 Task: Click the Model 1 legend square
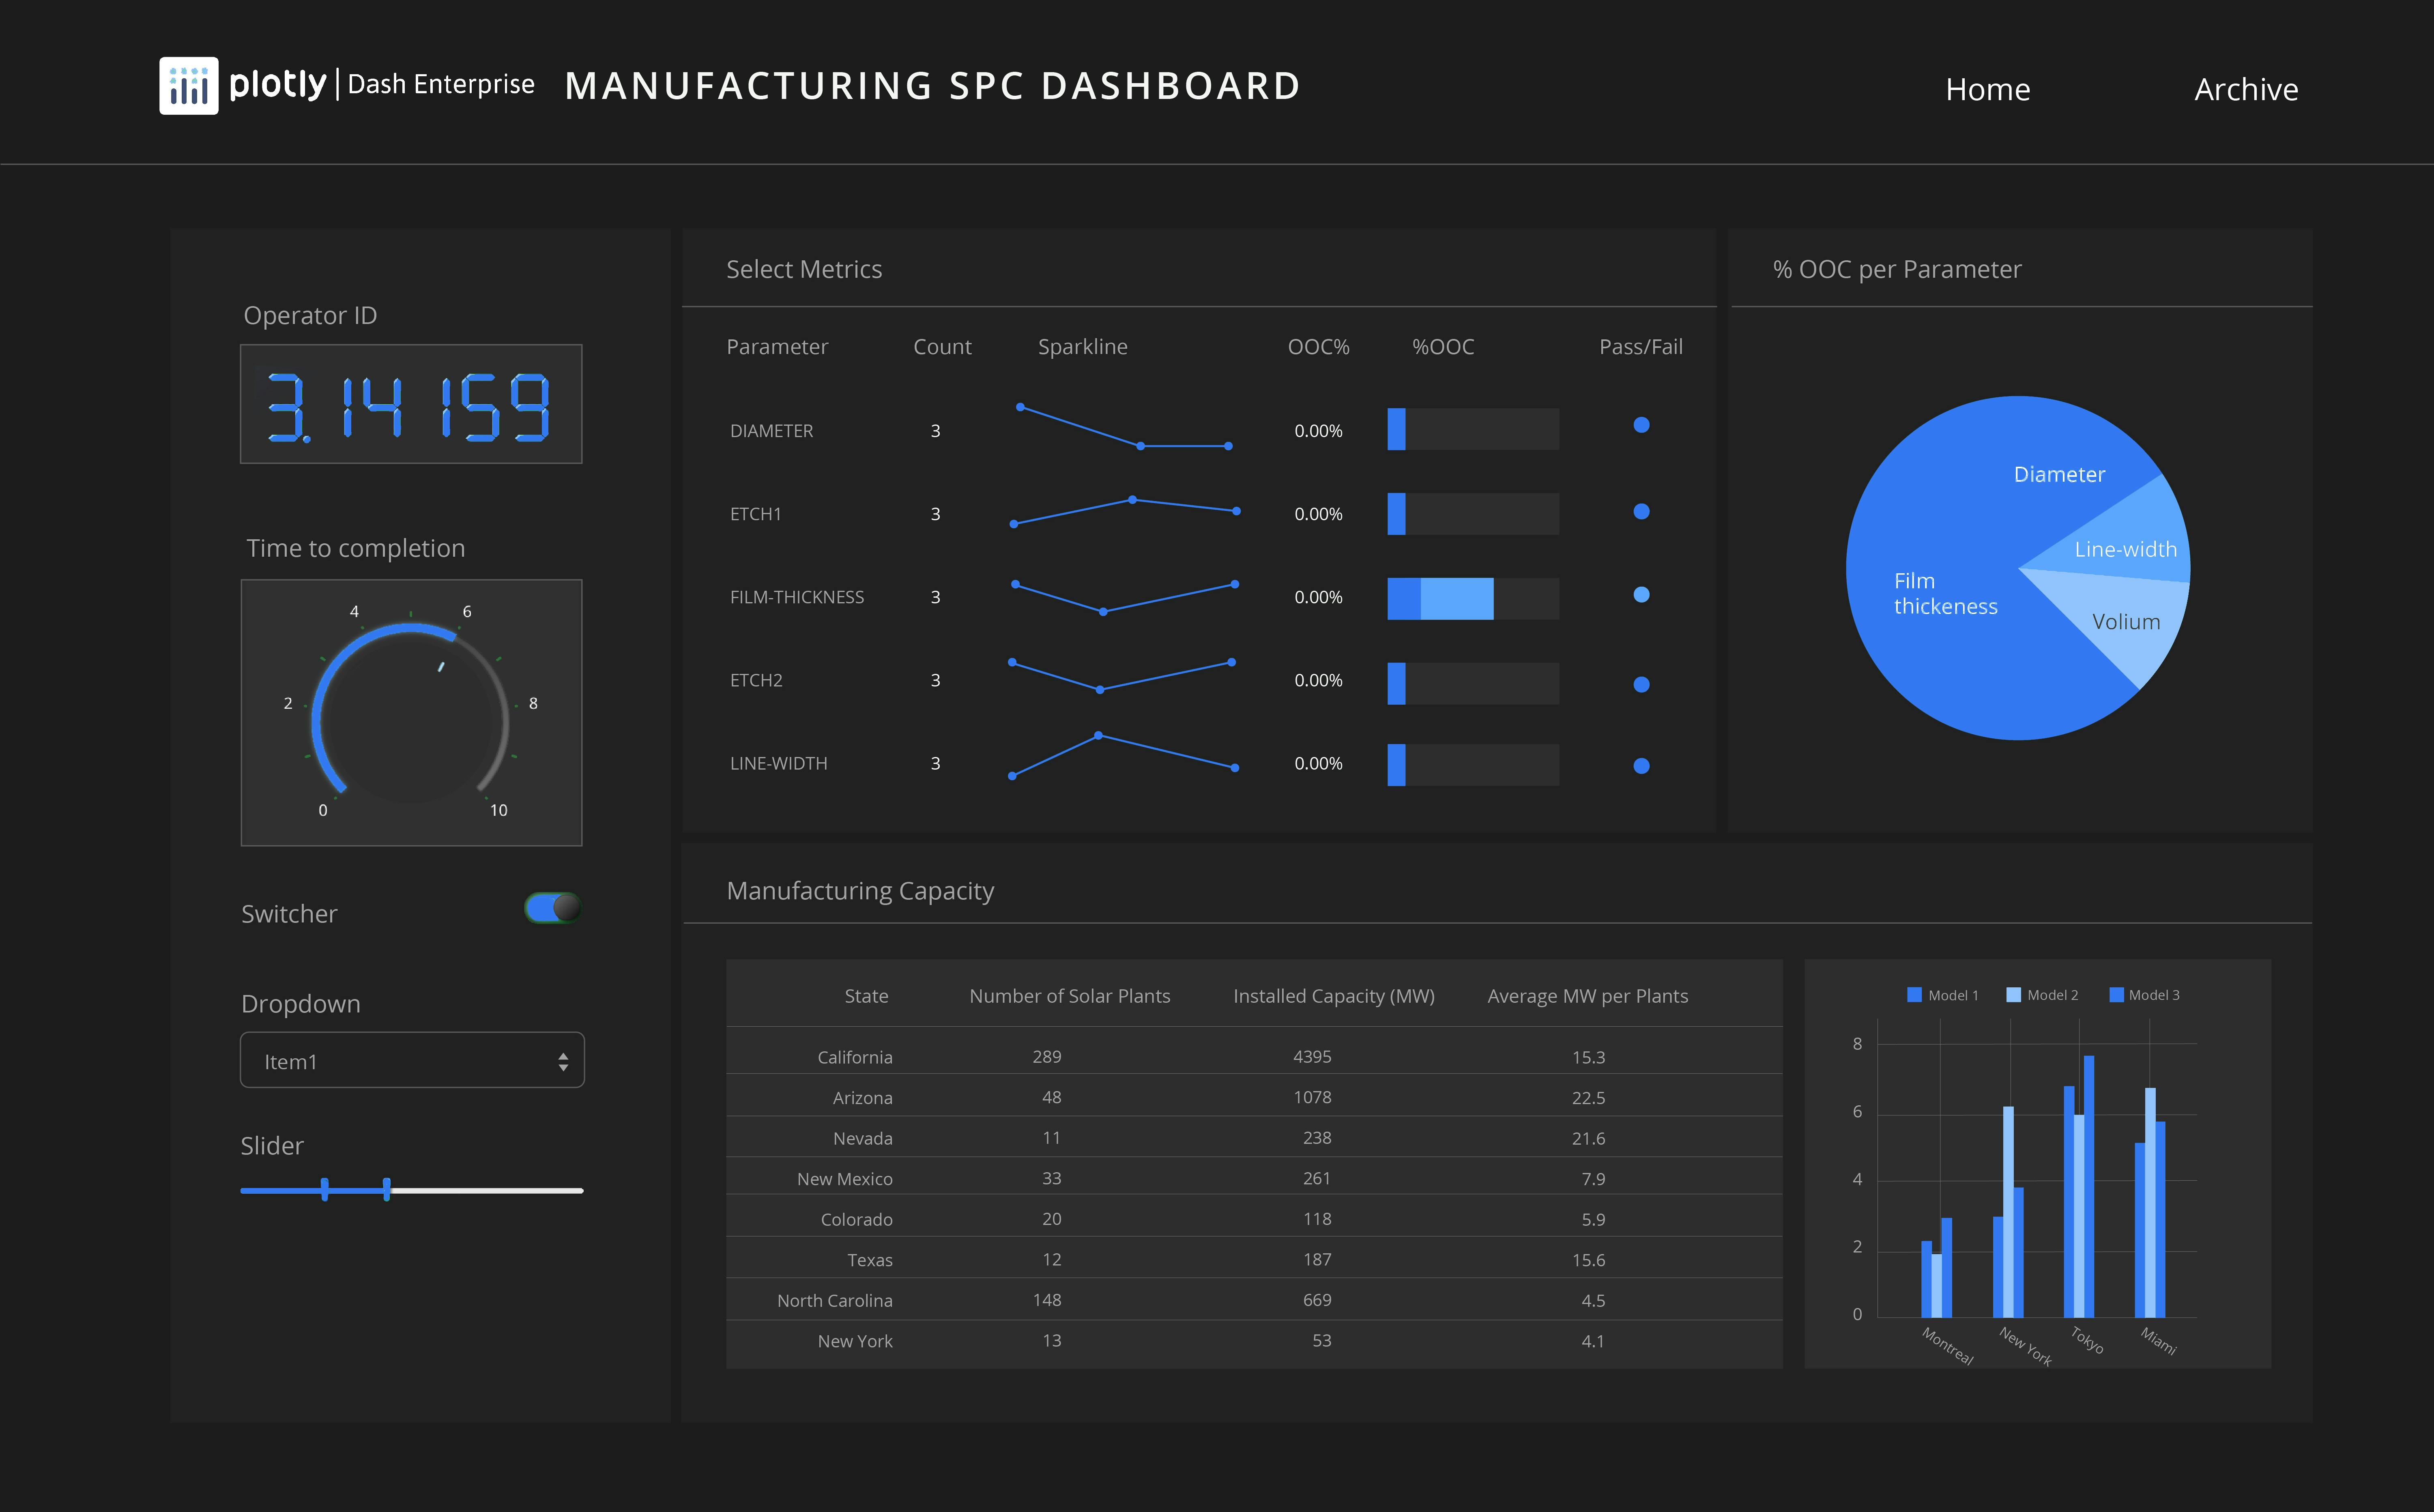pos(1914,995)
